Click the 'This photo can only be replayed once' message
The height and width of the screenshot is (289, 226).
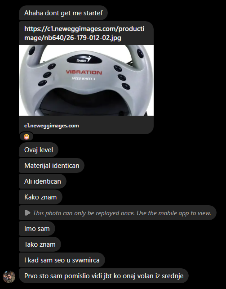tap(118, 213)
